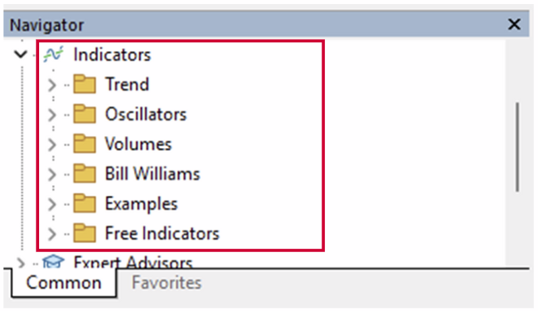
Task: Switch to the Favorites tab
Action: [x=167, y=283]
